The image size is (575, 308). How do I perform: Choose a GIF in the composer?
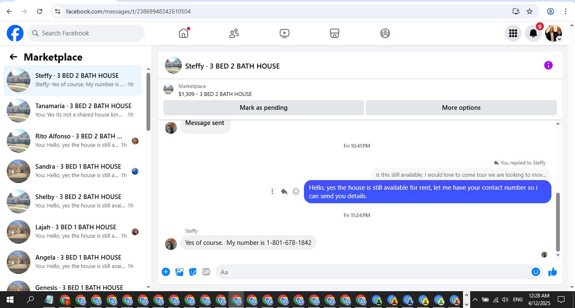pos(206,272)
